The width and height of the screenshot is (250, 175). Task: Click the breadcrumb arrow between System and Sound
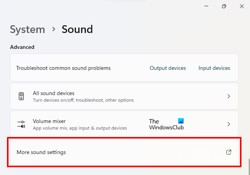coord(53,29)
